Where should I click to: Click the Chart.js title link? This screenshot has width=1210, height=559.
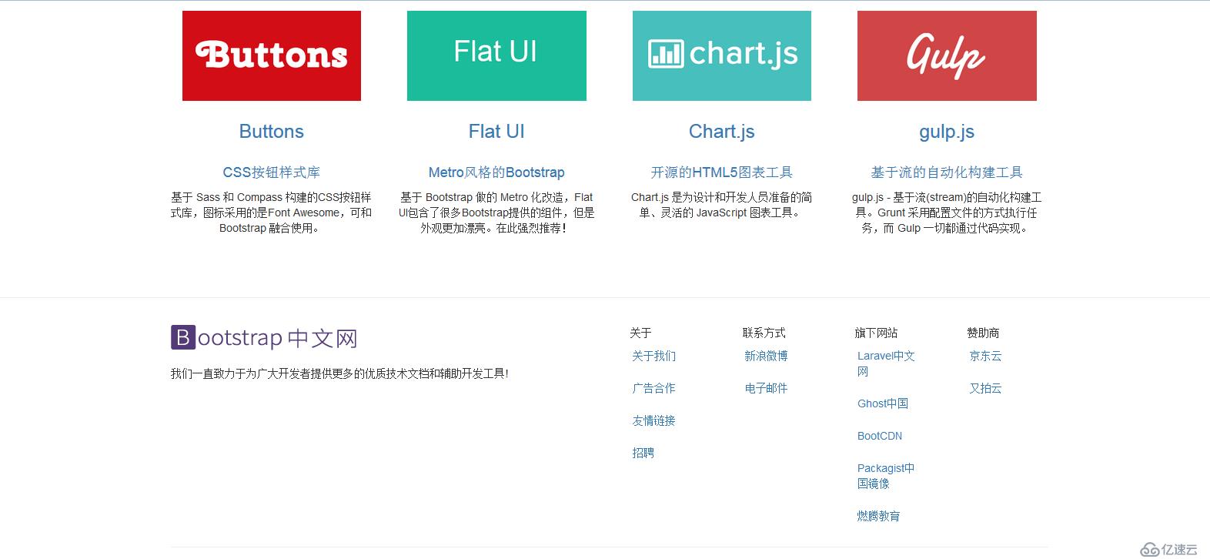pos(722,132)
